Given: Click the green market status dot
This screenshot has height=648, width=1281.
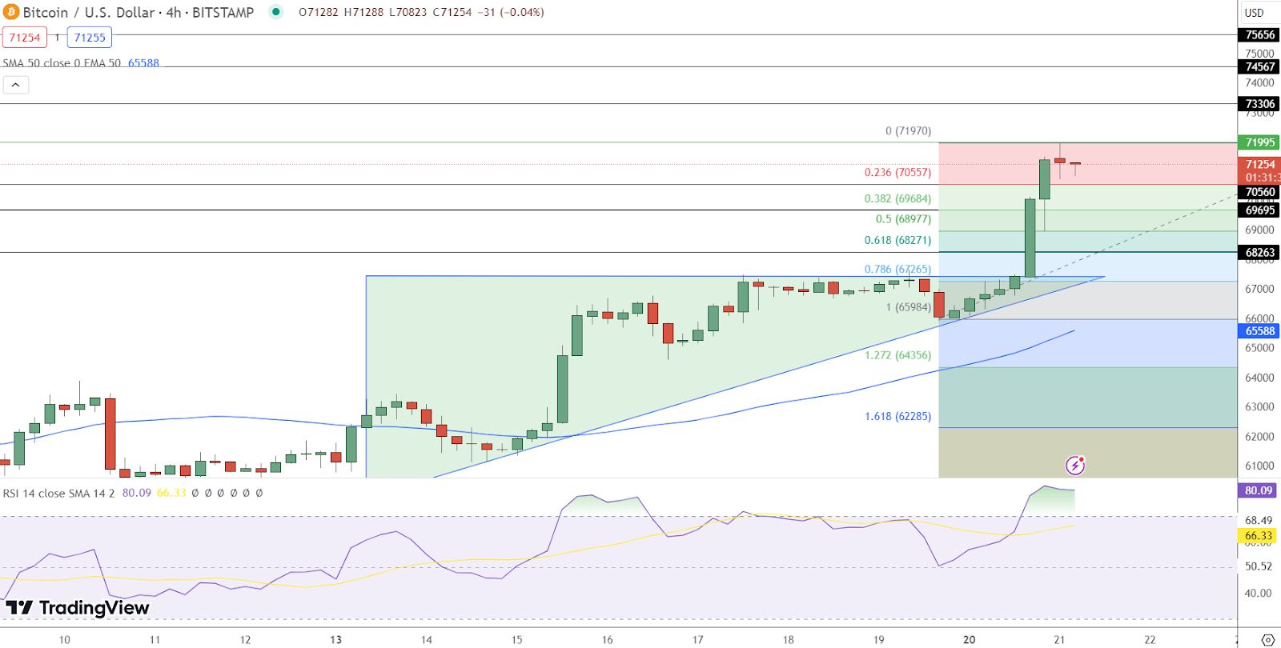Looking at the screenshot, I should (276, 12).
